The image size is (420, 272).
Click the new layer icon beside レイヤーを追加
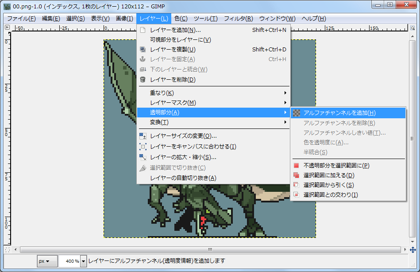pyautogui.click(x=143, y=30)
